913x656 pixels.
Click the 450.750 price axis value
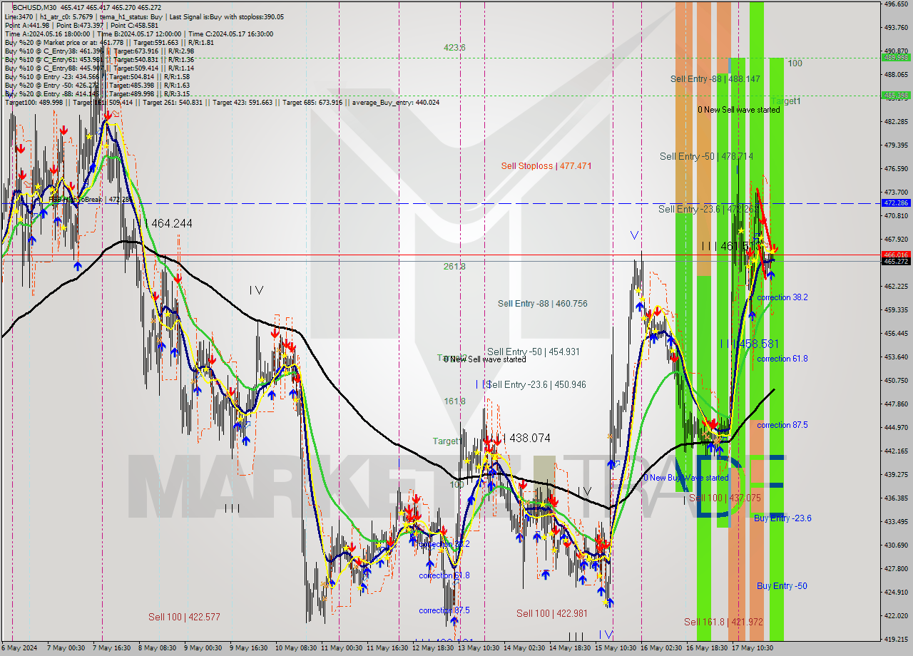(896, 380)
